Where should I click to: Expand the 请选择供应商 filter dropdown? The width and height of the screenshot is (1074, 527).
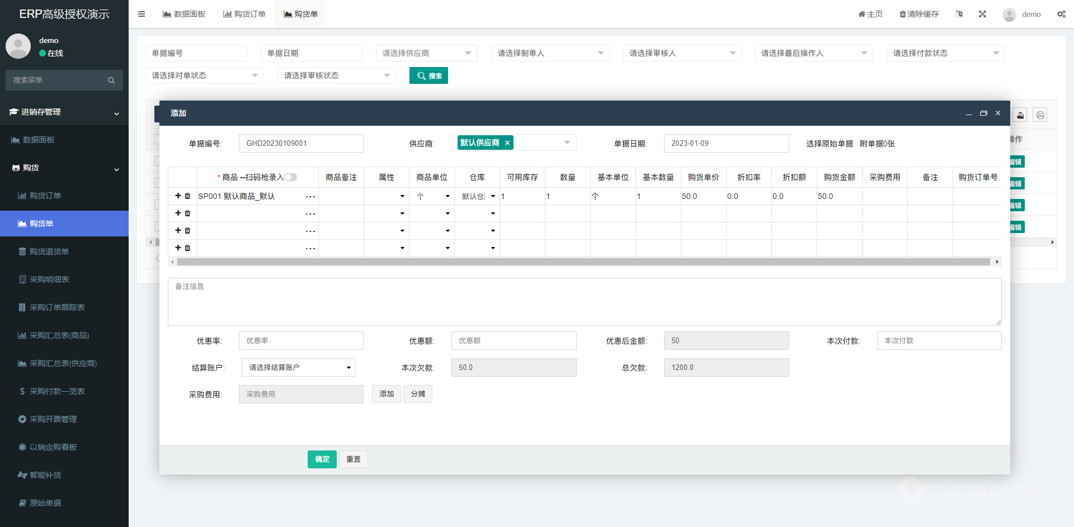pyautogui.click(x=426, y=53)
